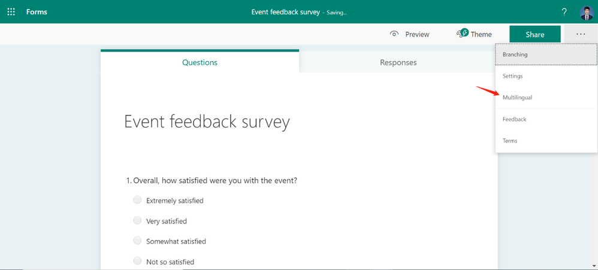Image resolution: width=598 pixels, height=270 pixels.
Task: Switch to the Responses tab
Action: [398, 62]
